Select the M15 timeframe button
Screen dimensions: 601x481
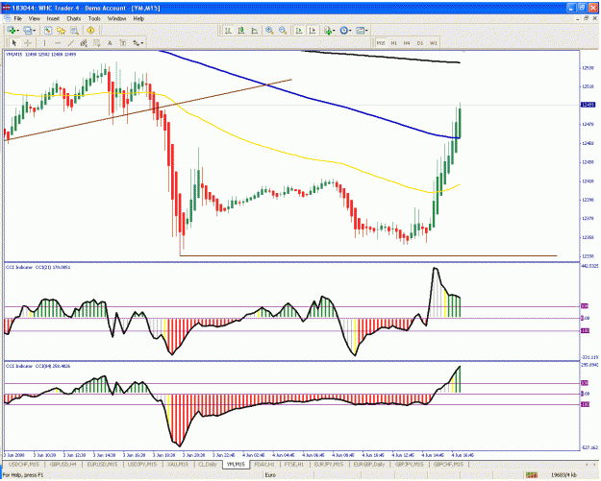pos(381,43)
